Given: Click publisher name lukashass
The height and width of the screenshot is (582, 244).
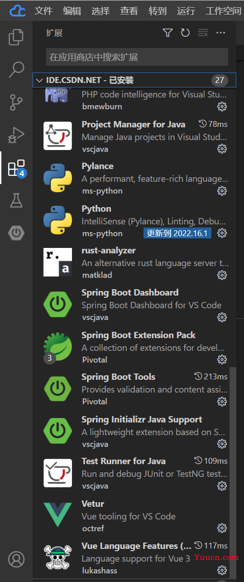Looking at the screenshot, I should (99, 570).
